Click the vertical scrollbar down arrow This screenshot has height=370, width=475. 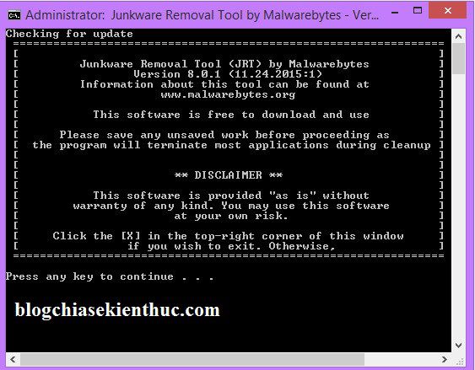coord(459,345)
